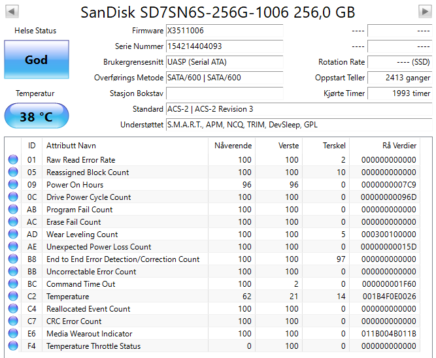The height and width of the screenshot is (358, 436).
Task: Select Reallocated Event Count attribute name
Action: pos(88,309)
